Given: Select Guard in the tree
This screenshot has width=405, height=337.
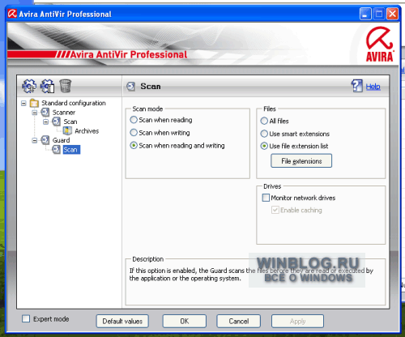Looking at the screenshot, I should 61,140.
